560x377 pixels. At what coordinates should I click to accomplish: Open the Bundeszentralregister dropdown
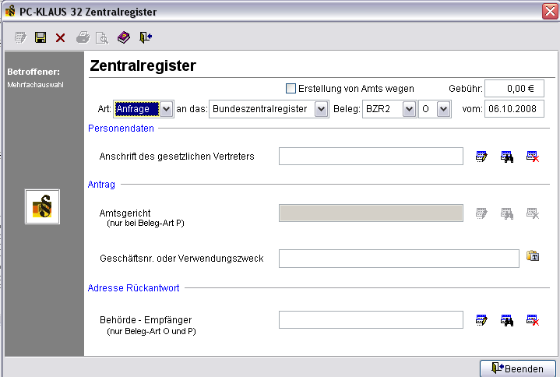(x=321, y=110)
